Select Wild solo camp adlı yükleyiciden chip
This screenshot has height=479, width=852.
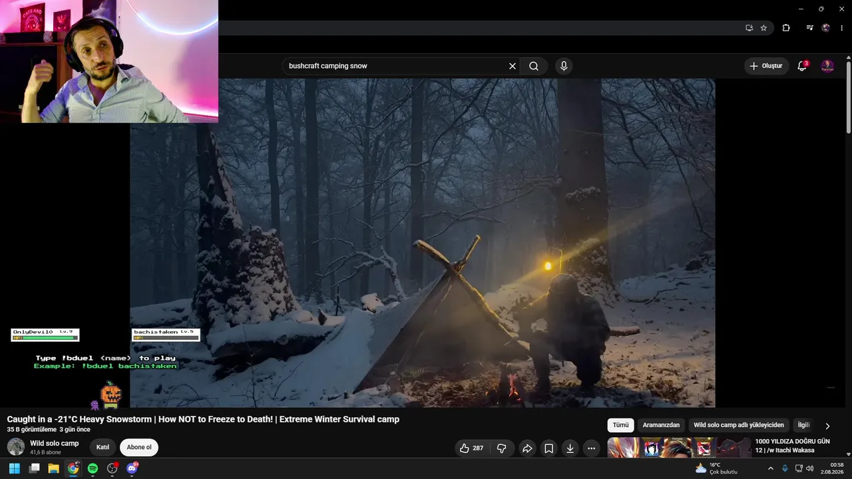[739, 425]
